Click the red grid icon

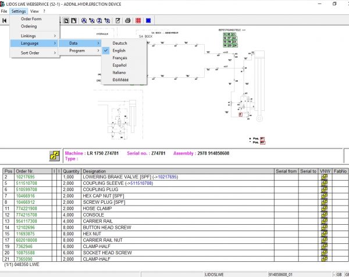(x=138, y=21)
